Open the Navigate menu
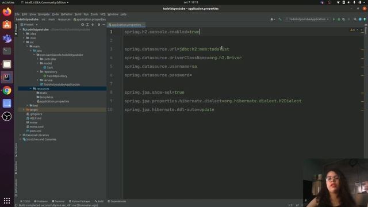 coord(44,14)
